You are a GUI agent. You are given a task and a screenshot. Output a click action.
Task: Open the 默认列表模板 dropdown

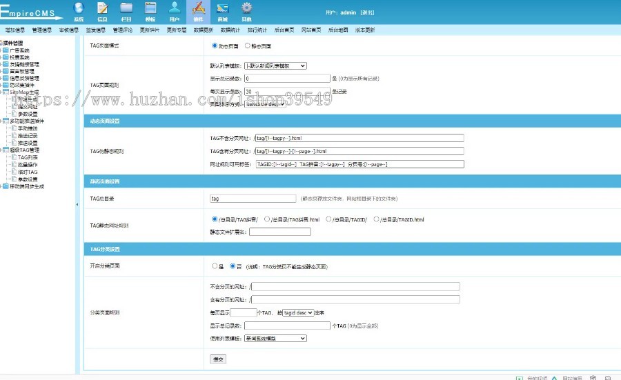tap(275, 66)
